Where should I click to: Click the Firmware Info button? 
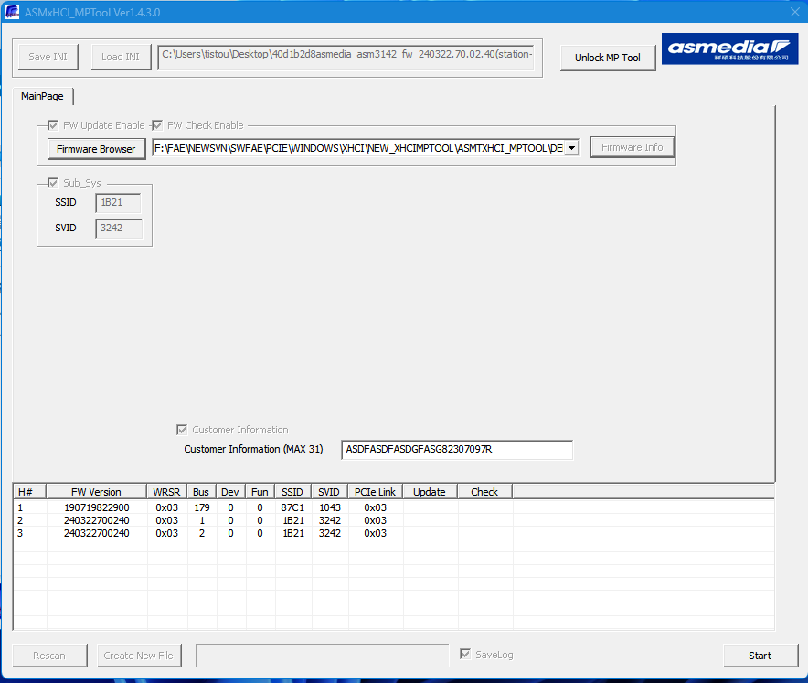coord(632,147)
